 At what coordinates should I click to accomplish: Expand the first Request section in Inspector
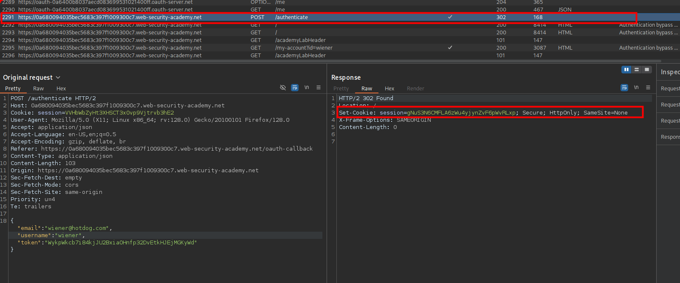tap(670, 89)
